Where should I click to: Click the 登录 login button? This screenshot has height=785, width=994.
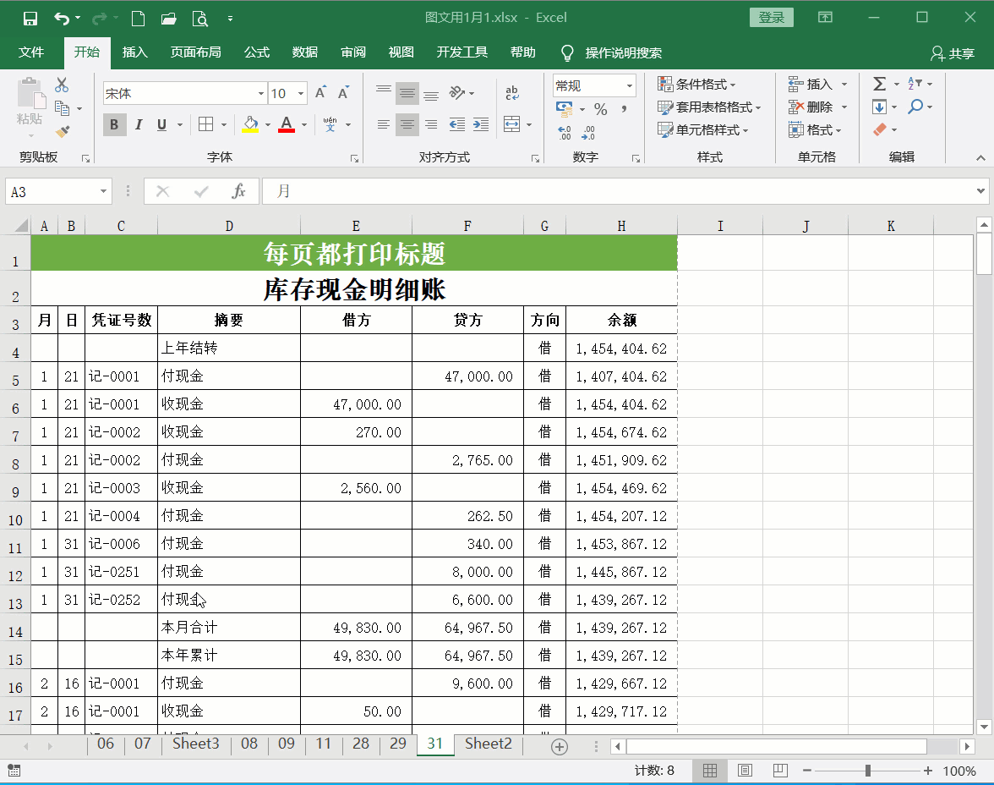pos(771,17)
